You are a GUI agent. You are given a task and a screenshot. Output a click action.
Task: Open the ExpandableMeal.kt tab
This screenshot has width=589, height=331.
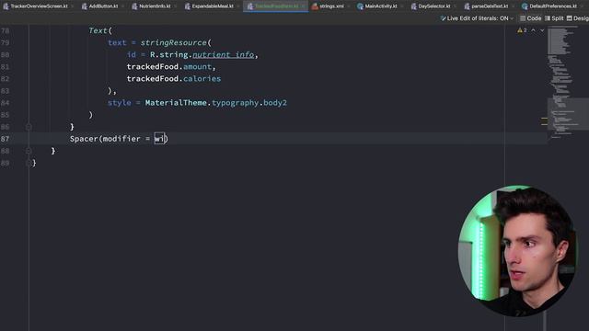(x=213, y=6)
